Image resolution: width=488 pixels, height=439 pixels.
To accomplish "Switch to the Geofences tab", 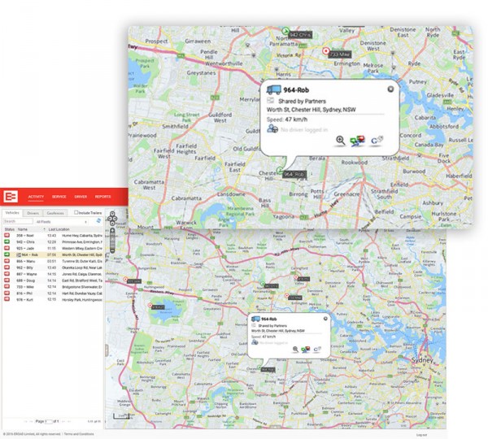I will tap(55, 212).
